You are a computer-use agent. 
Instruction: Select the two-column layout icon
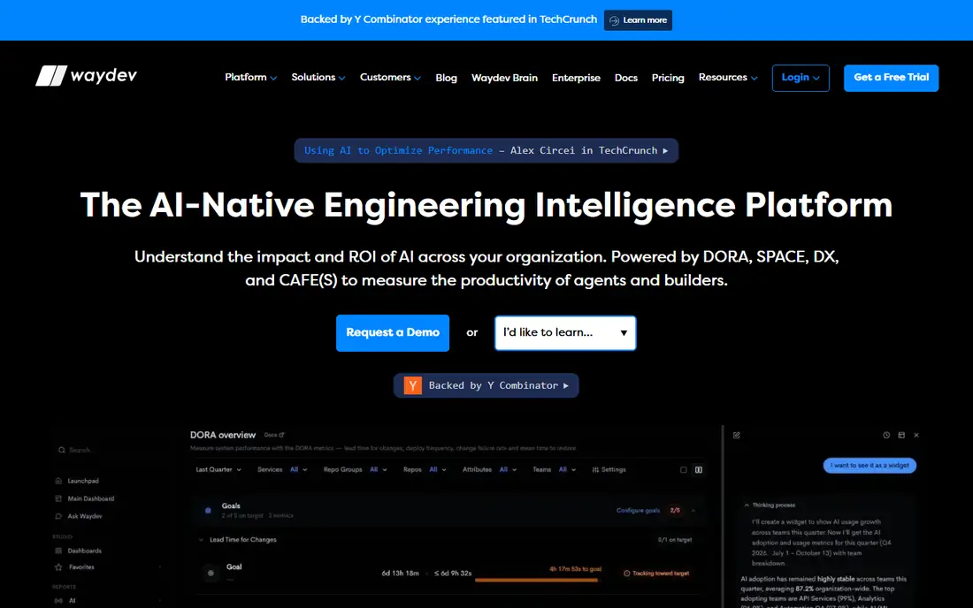coord(699,470)
